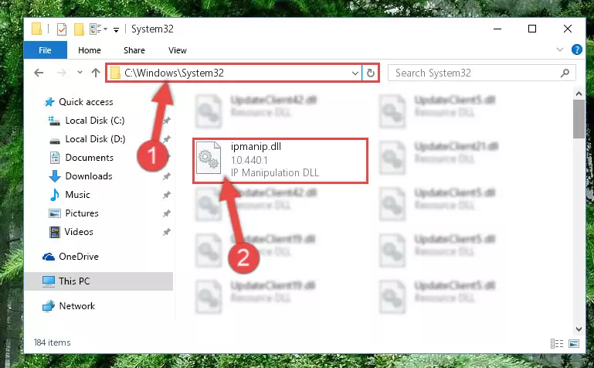Switch to Details view in status bar

pos(556,343)
